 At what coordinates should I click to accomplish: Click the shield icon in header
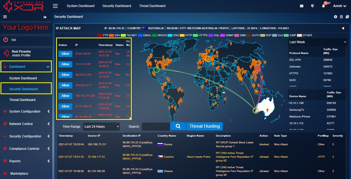tap(313, 6)
